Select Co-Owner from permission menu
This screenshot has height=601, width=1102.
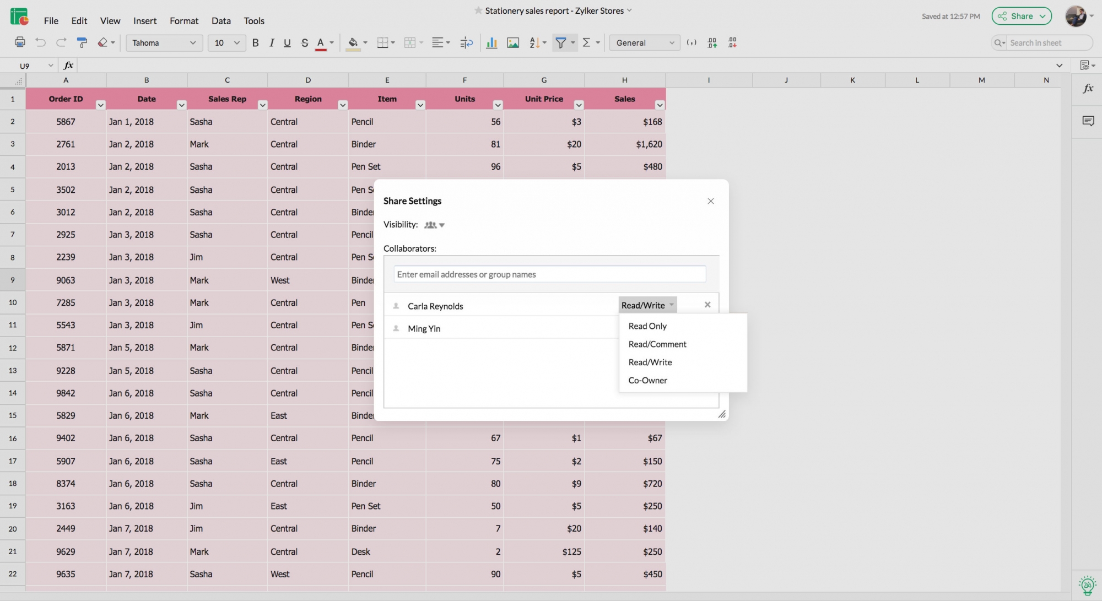(x=647, y=381)
